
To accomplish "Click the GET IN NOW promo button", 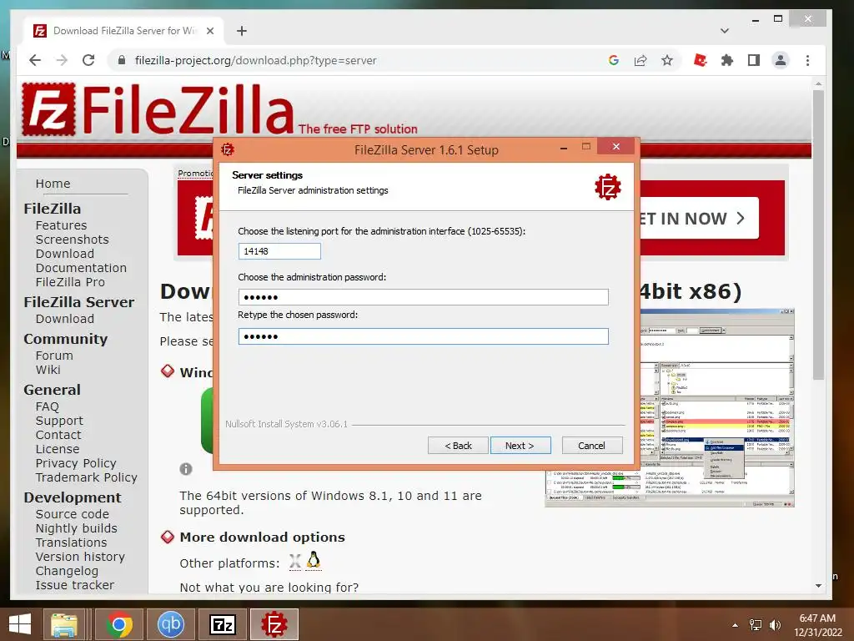I will [x=700, y=219].
